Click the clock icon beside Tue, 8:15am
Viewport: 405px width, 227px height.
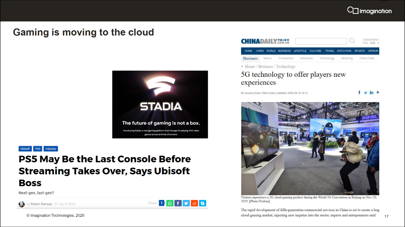[56, 204]
